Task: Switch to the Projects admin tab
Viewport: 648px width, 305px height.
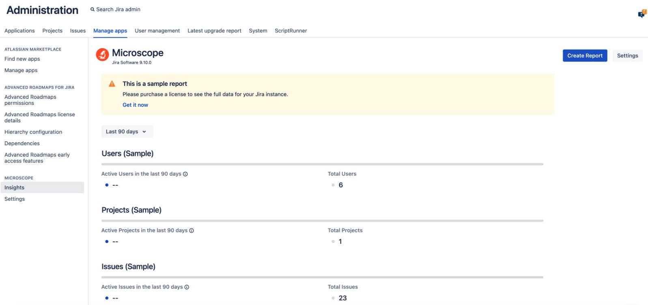Action: pyautogui.click(x=52, y=31)
